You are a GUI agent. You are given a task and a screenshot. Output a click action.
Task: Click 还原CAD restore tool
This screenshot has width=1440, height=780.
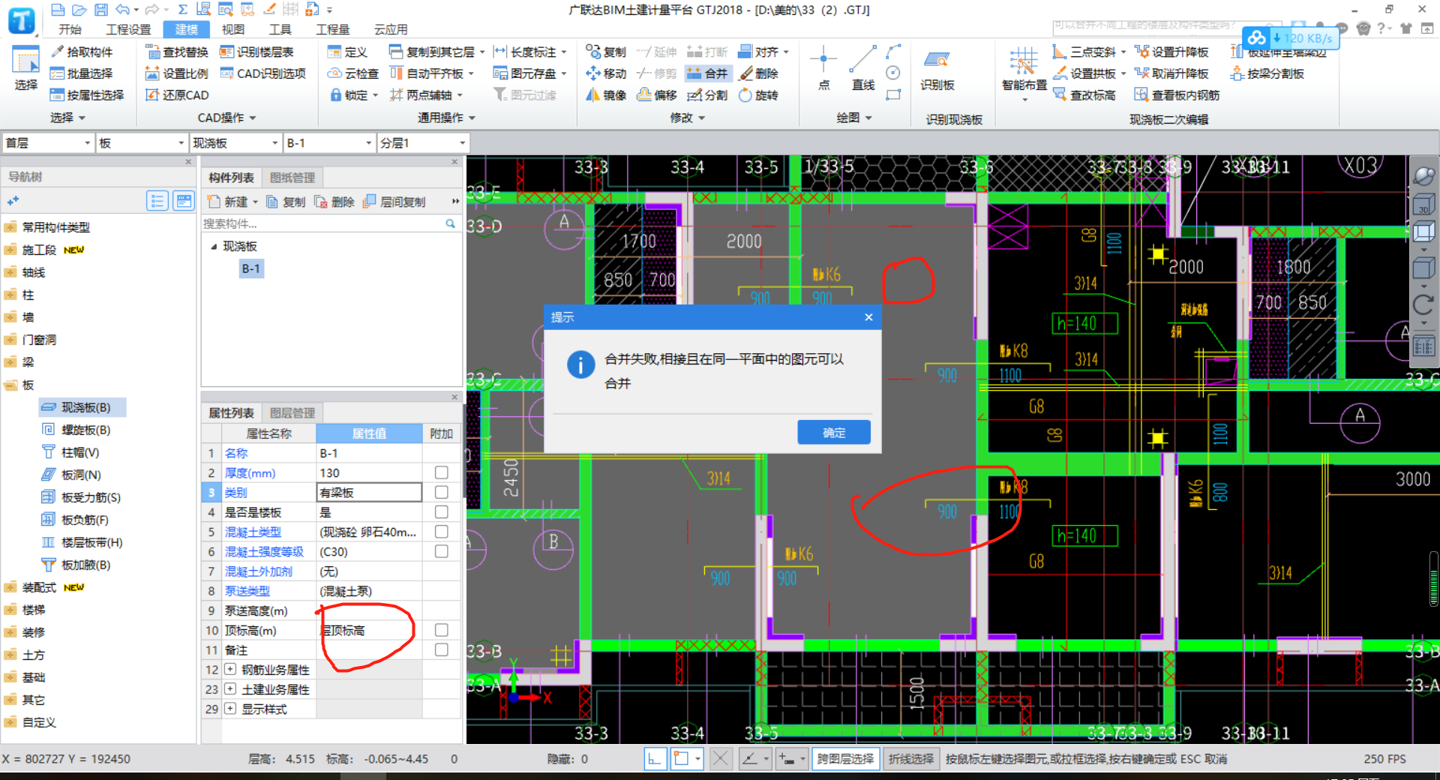click(176, 95)
